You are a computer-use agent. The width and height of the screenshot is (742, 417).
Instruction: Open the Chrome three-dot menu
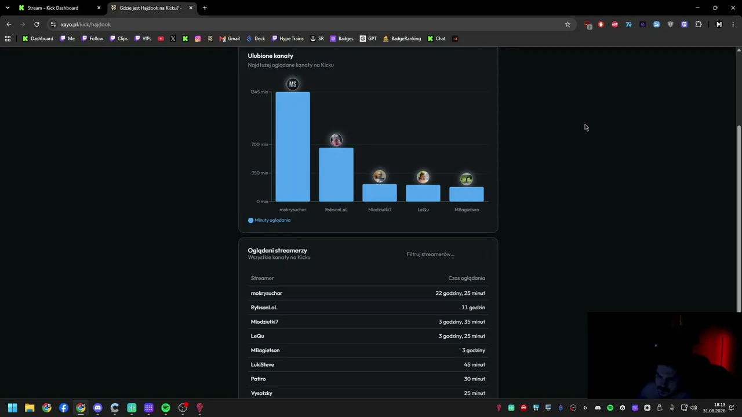point(733,24)
